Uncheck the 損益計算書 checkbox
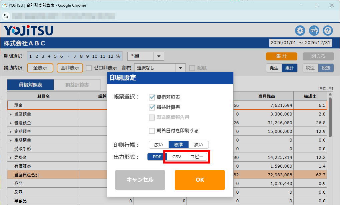Image resolution: width=340 pixels, height=205 pixels. click(x=152, y=108)
